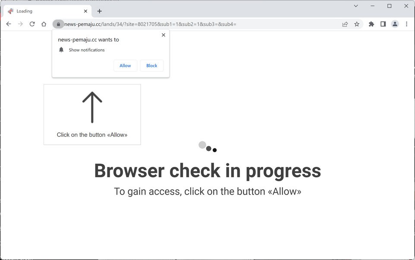Open the Extensions puzzle icon

(x=371, y=24)
